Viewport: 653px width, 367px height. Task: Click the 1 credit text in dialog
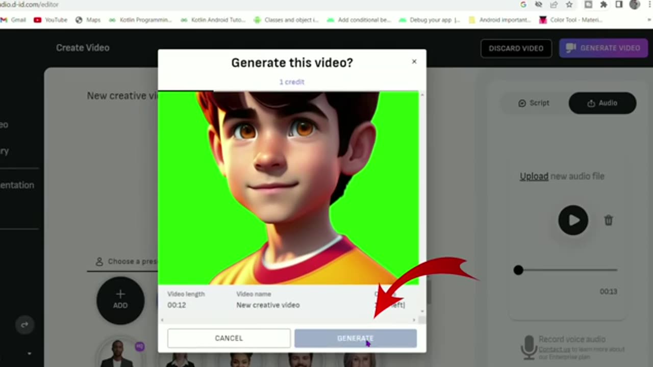tap(292, 82)
